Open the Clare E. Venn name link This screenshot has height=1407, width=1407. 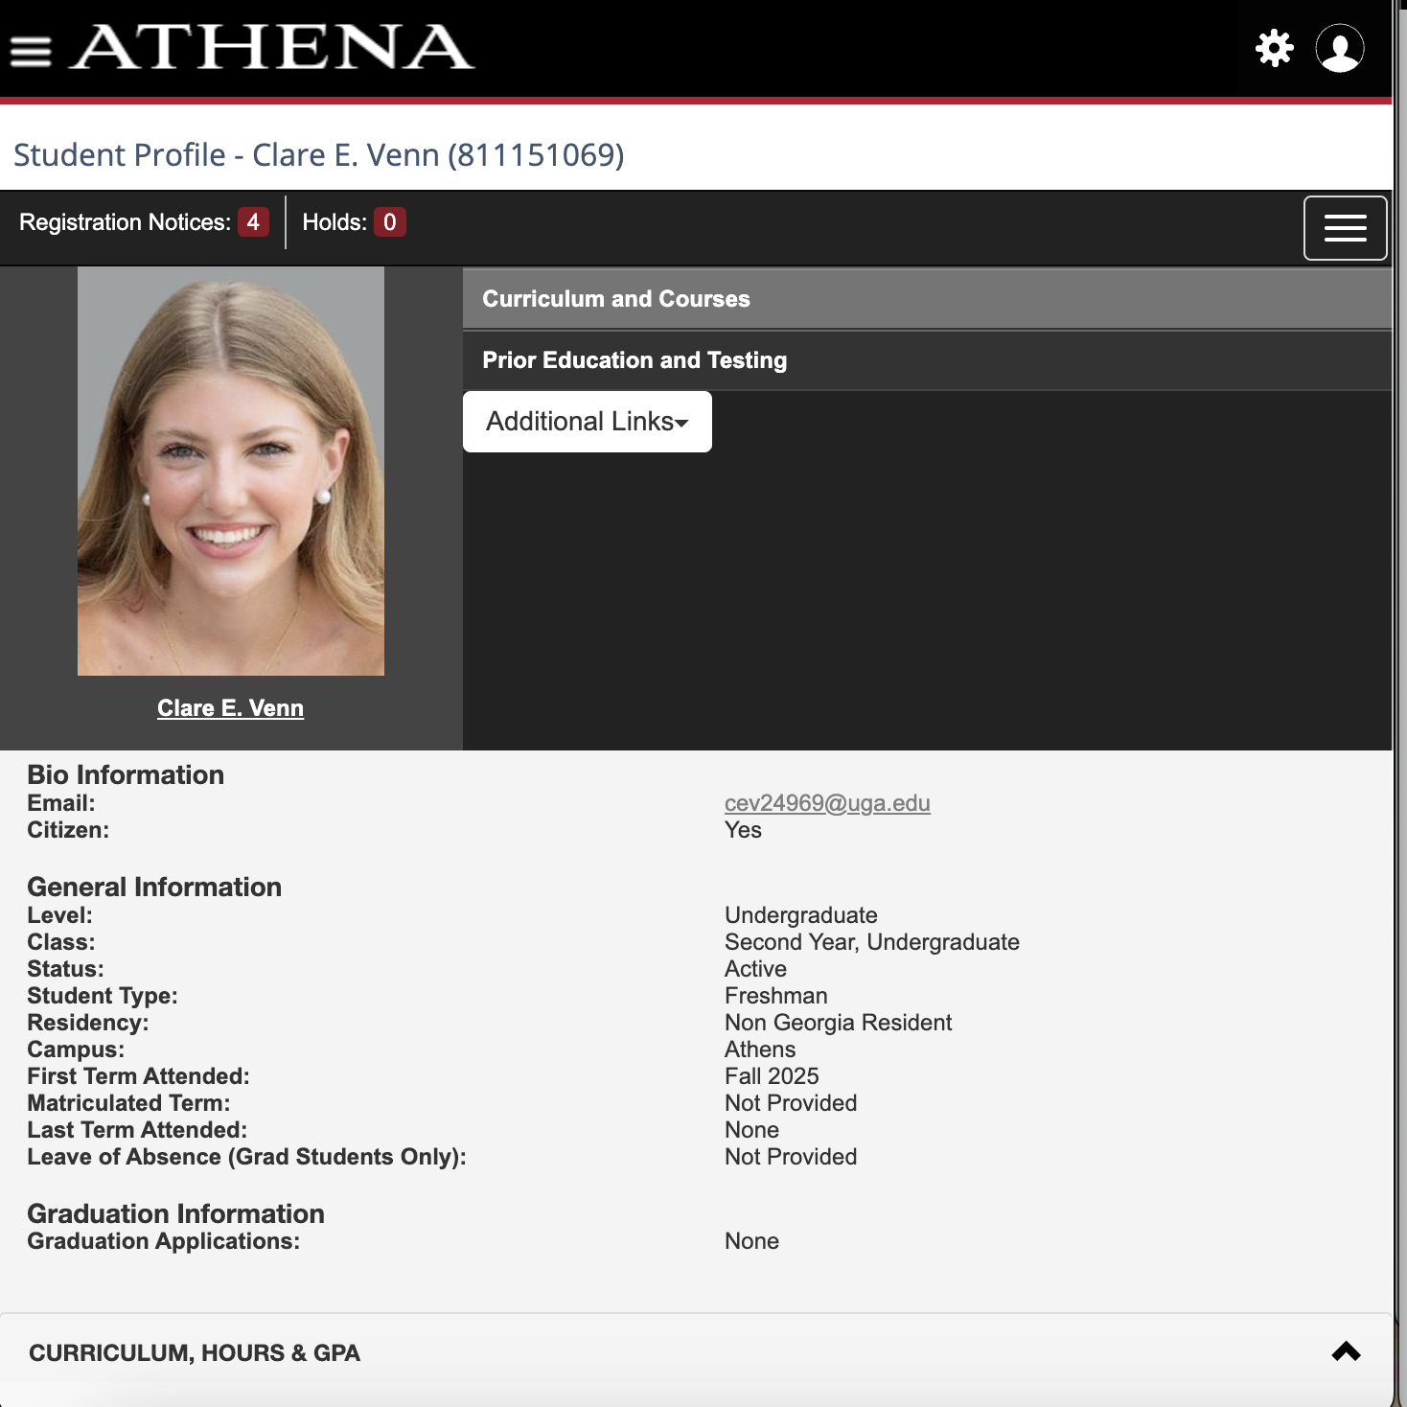pos(230,708)
